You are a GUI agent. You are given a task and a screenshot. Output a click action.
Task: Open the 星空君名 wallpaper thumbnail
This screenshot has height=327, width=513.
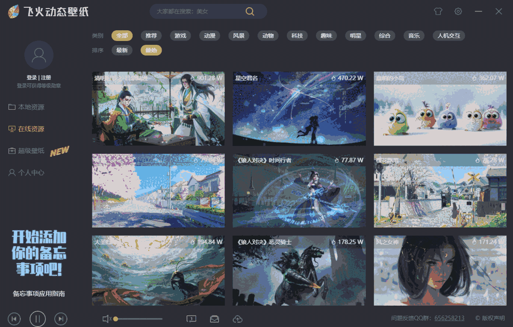[299, 108]
